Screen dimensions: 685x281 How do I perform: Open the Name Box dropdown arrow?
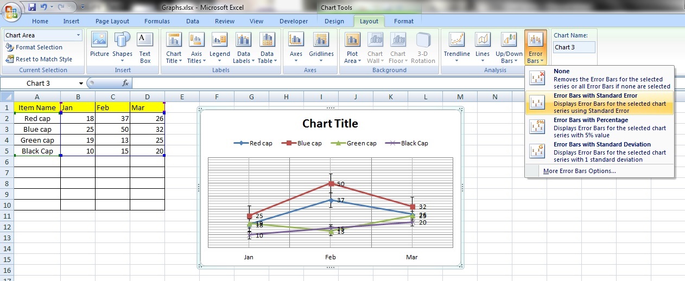click(x=81, y=84)
